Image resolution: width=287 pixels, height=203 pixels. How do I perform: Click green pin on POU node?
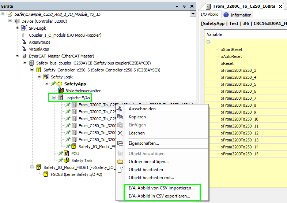click(x=61, y=153)
